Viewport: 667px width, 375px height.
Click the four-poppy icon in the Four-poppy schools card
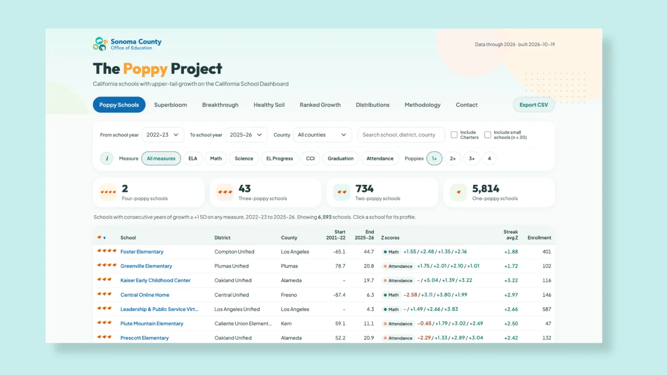point(108,192)
